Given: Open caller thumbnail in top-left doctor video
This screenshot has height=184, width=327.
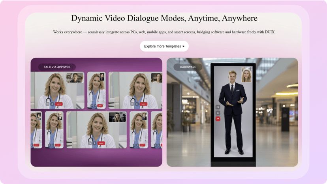Looking at the screenshot, I should coord(75,78).
